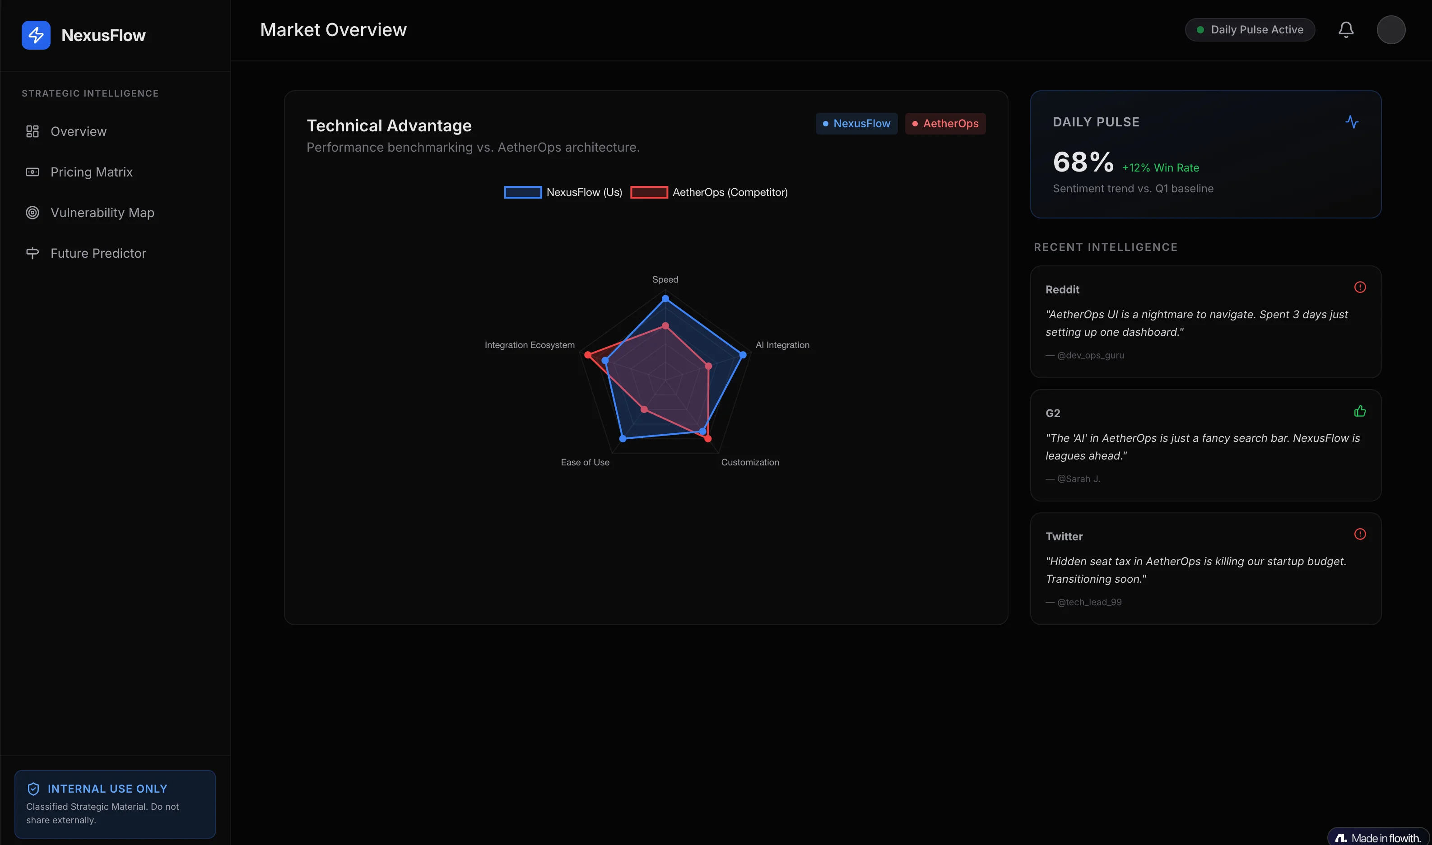
Task: Toggle NexusFlow (Us) dataset in chart legend
Action: click(x=563, y=192)
